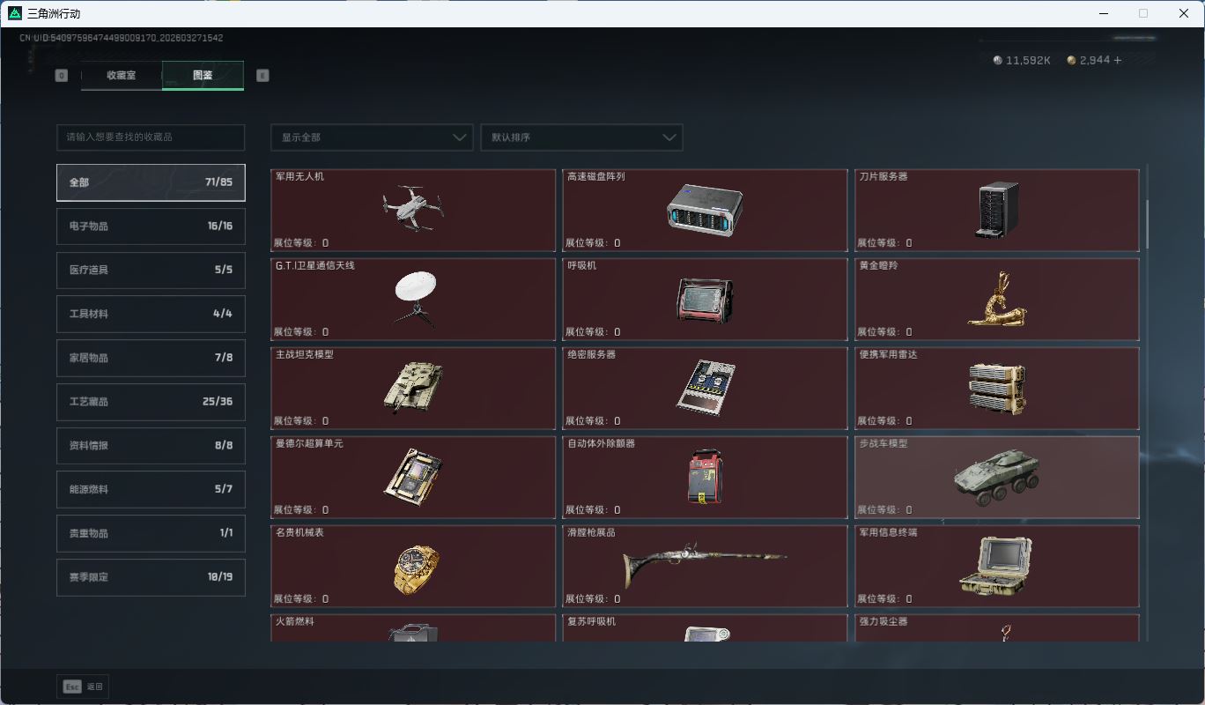Open the 默认排序 sorting dropdown
Screen dimensions: 1205x705
(x=581, y=137)
